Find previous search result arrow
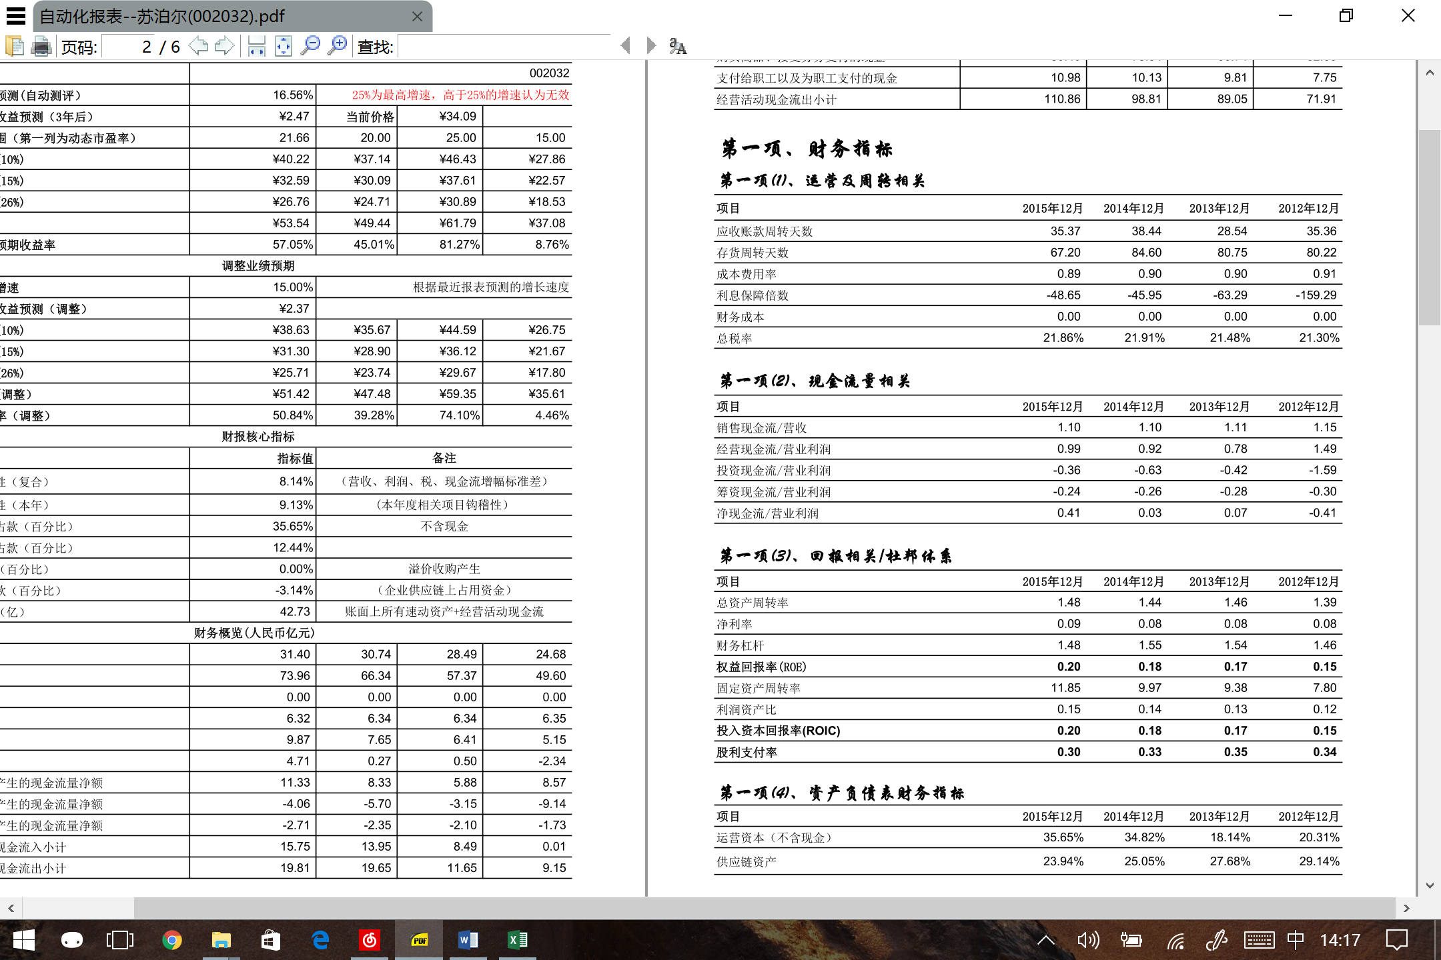 [x=625, y=45]
